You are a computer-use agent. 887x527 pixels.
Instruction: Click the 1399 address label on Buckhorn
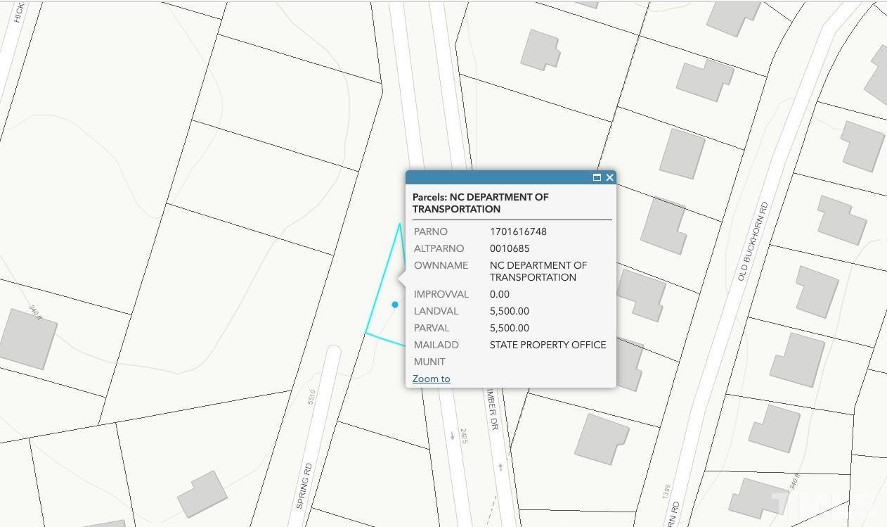coord(666,492)
